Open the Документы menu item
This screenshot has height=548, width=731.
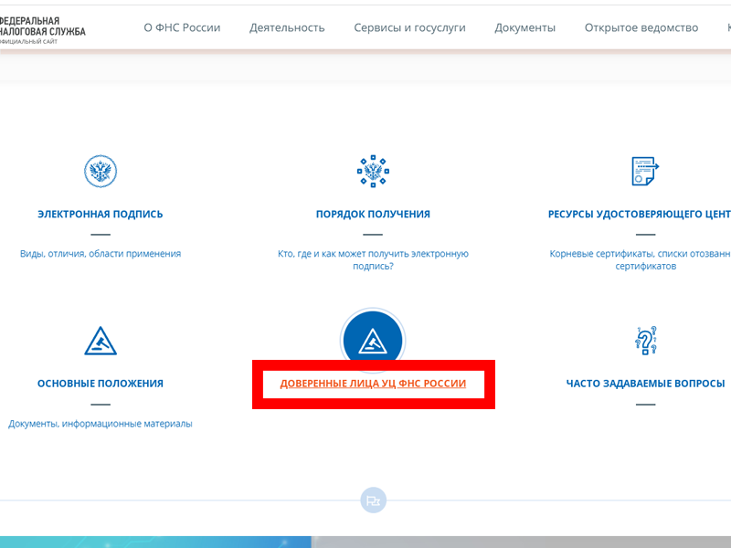click(524, 28)
